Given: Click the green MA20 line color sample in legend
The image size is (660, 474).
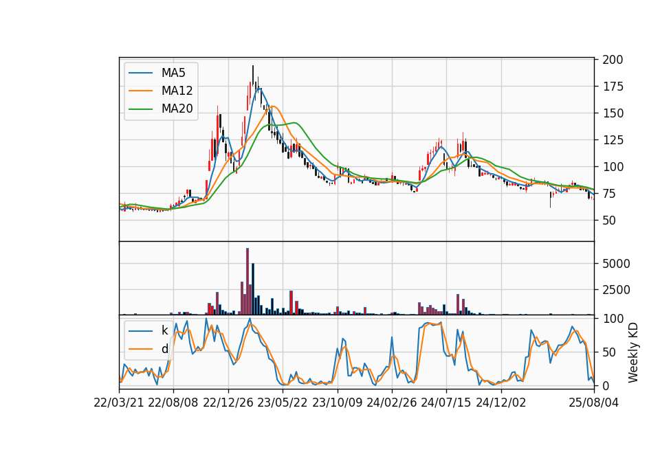Looking at the screenshot, I should pos(140,109).
